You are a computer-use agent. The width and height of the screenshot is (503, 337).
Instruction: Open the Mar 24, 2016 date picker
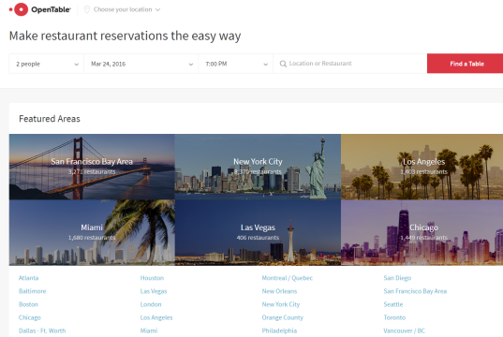click(x=141, y=64)
